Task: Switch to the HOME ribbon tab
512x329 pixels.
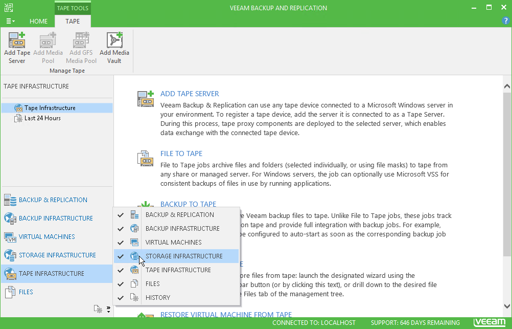Action: tap(38, 21)
